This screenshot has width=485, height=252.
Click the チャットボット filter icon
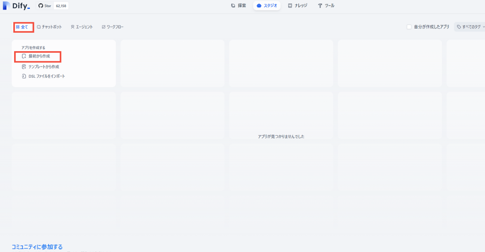pyautogui.click(x=39, y=27)
